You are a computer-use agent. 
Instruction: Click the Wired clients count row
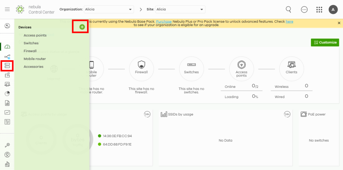coord(292,96)
